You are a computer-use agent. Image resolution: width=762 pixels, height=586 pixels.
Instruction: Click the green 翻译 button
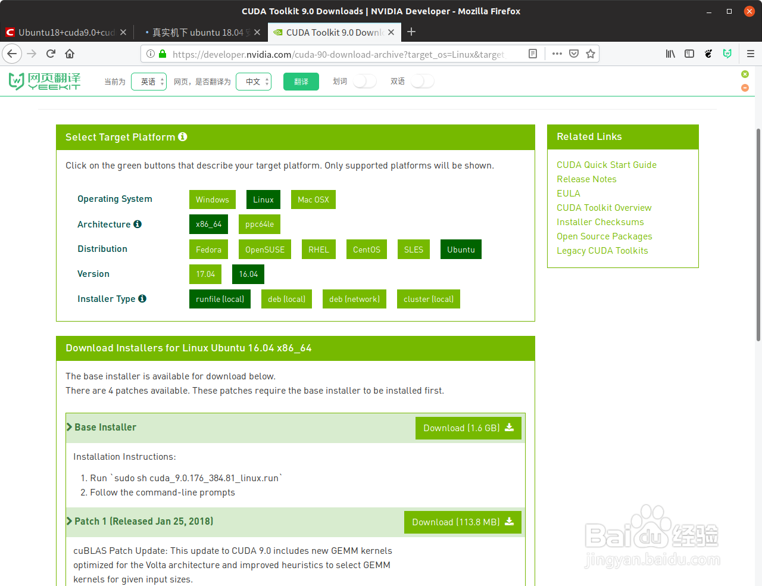[x=301, y=82]
